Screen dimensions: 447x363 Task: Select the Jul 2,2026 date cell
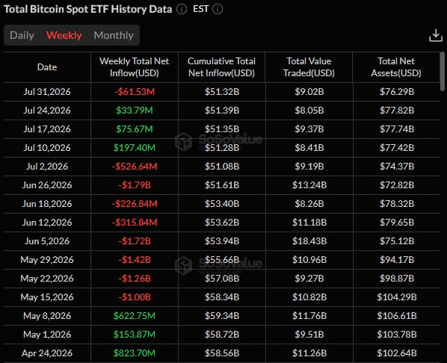pyautogui.click(x=47, y=167)
